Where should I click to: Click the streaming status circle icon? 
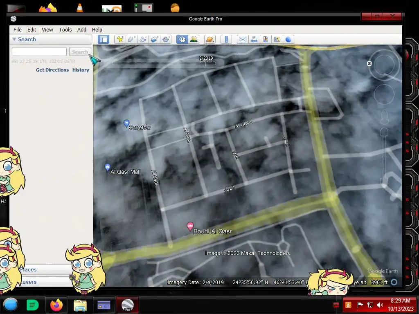(x=394, y=282)
